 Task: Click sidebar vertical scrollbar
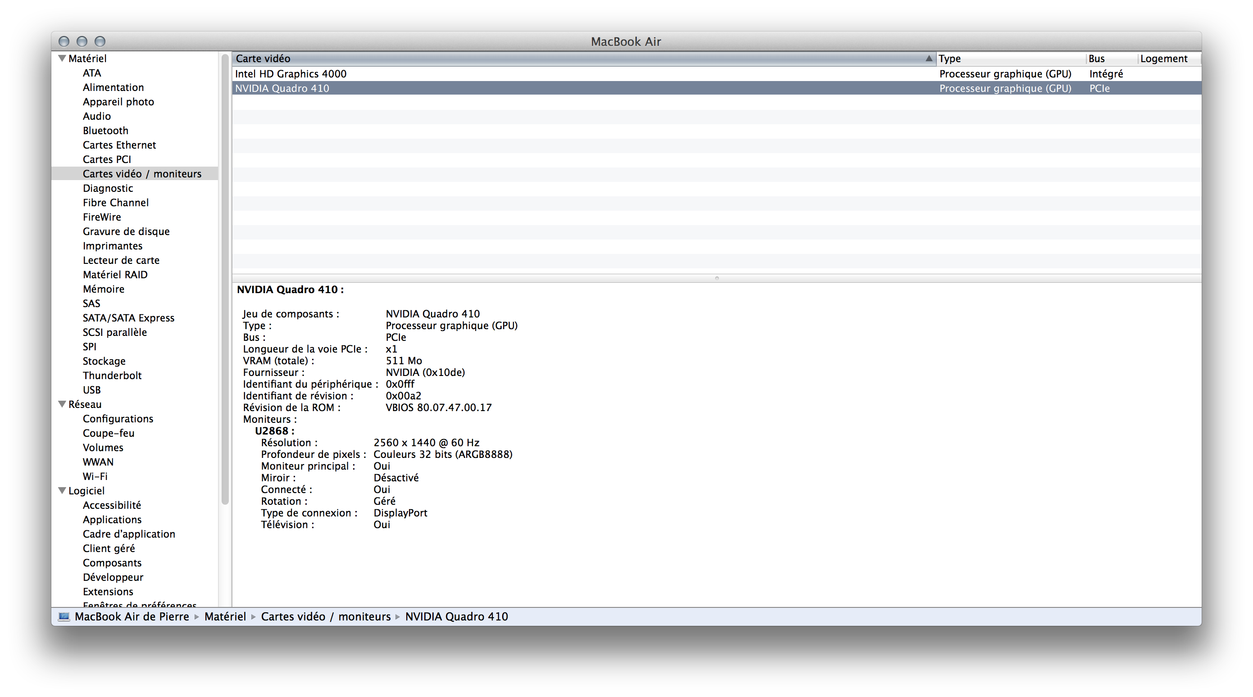[225, 280]
